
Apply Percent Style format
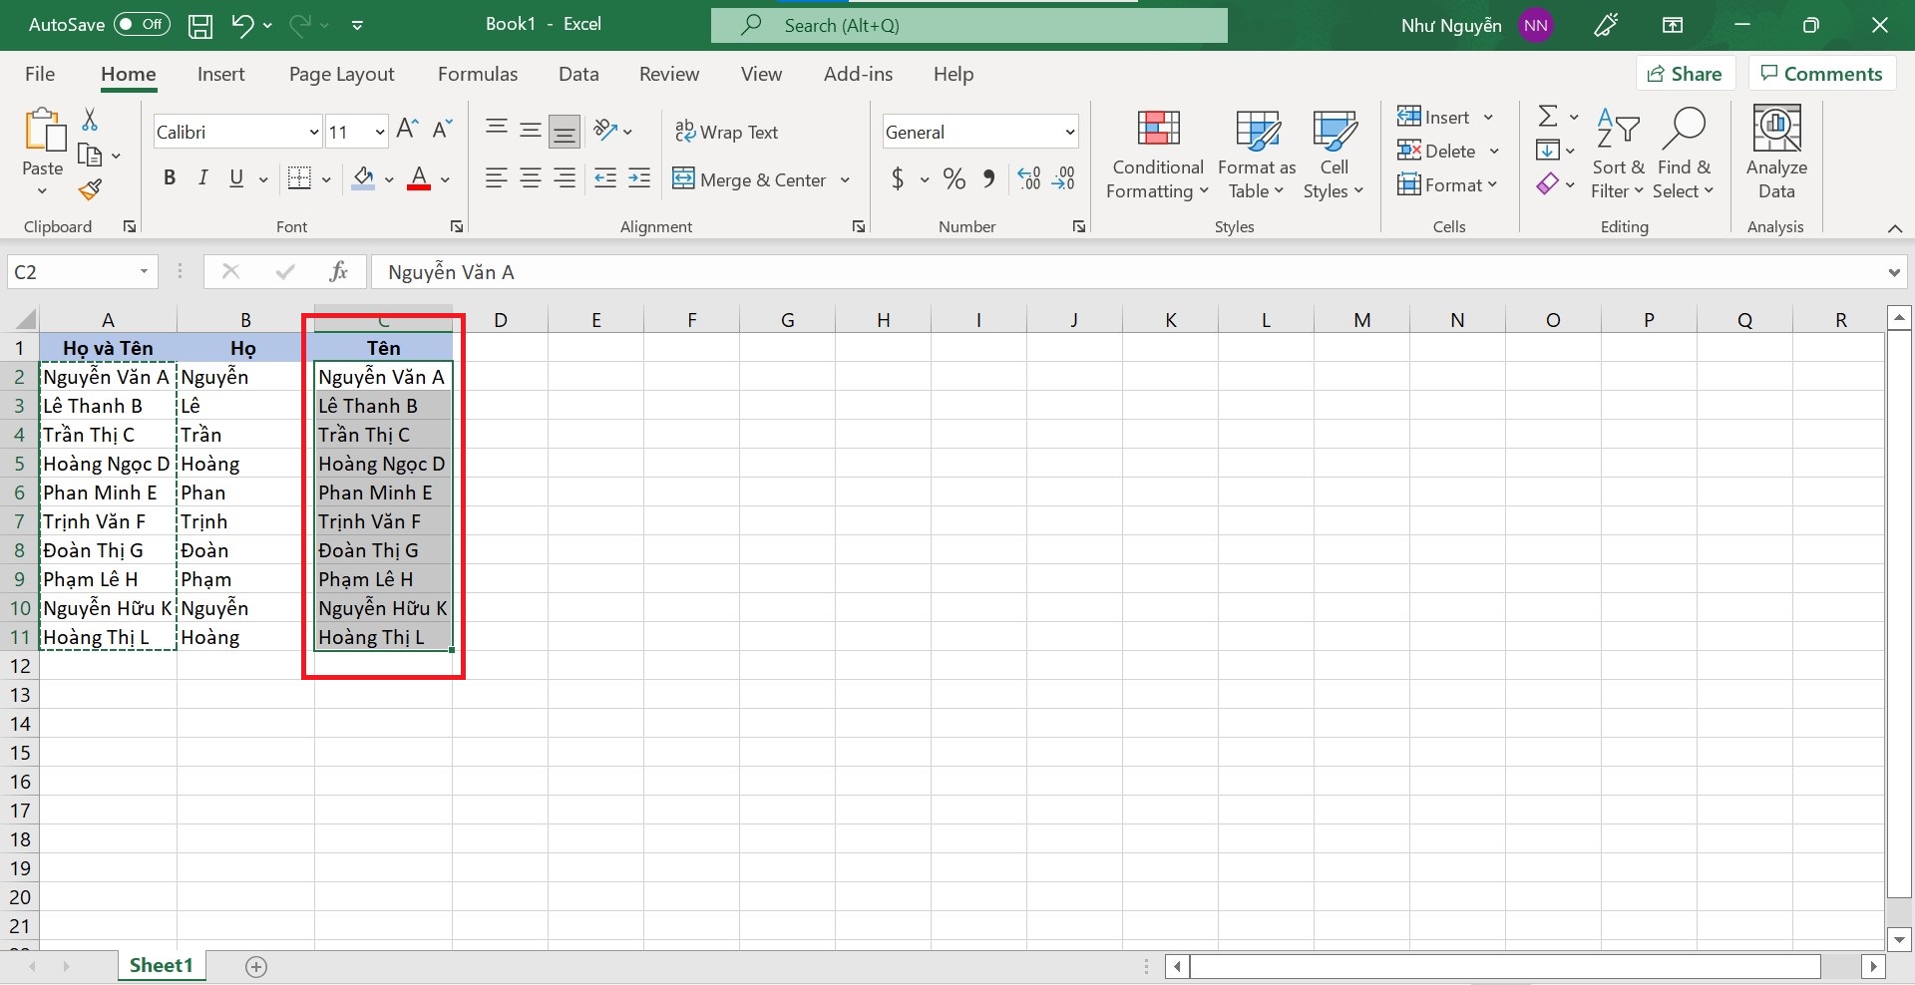(955, 178)
